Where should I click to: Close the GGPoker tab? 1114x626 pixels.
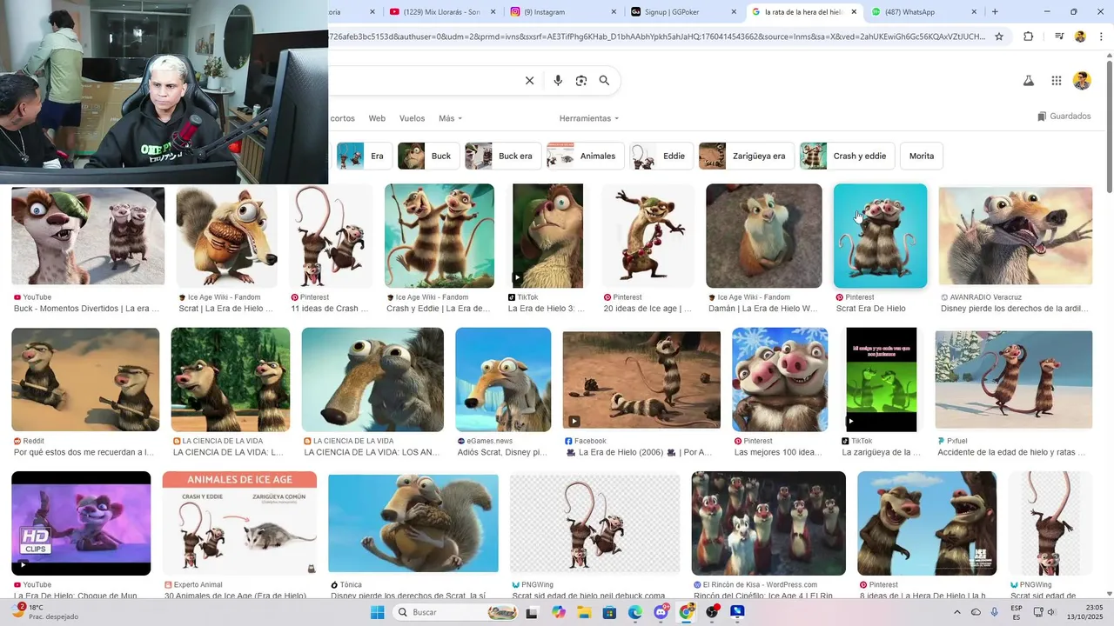coord(734,12)
